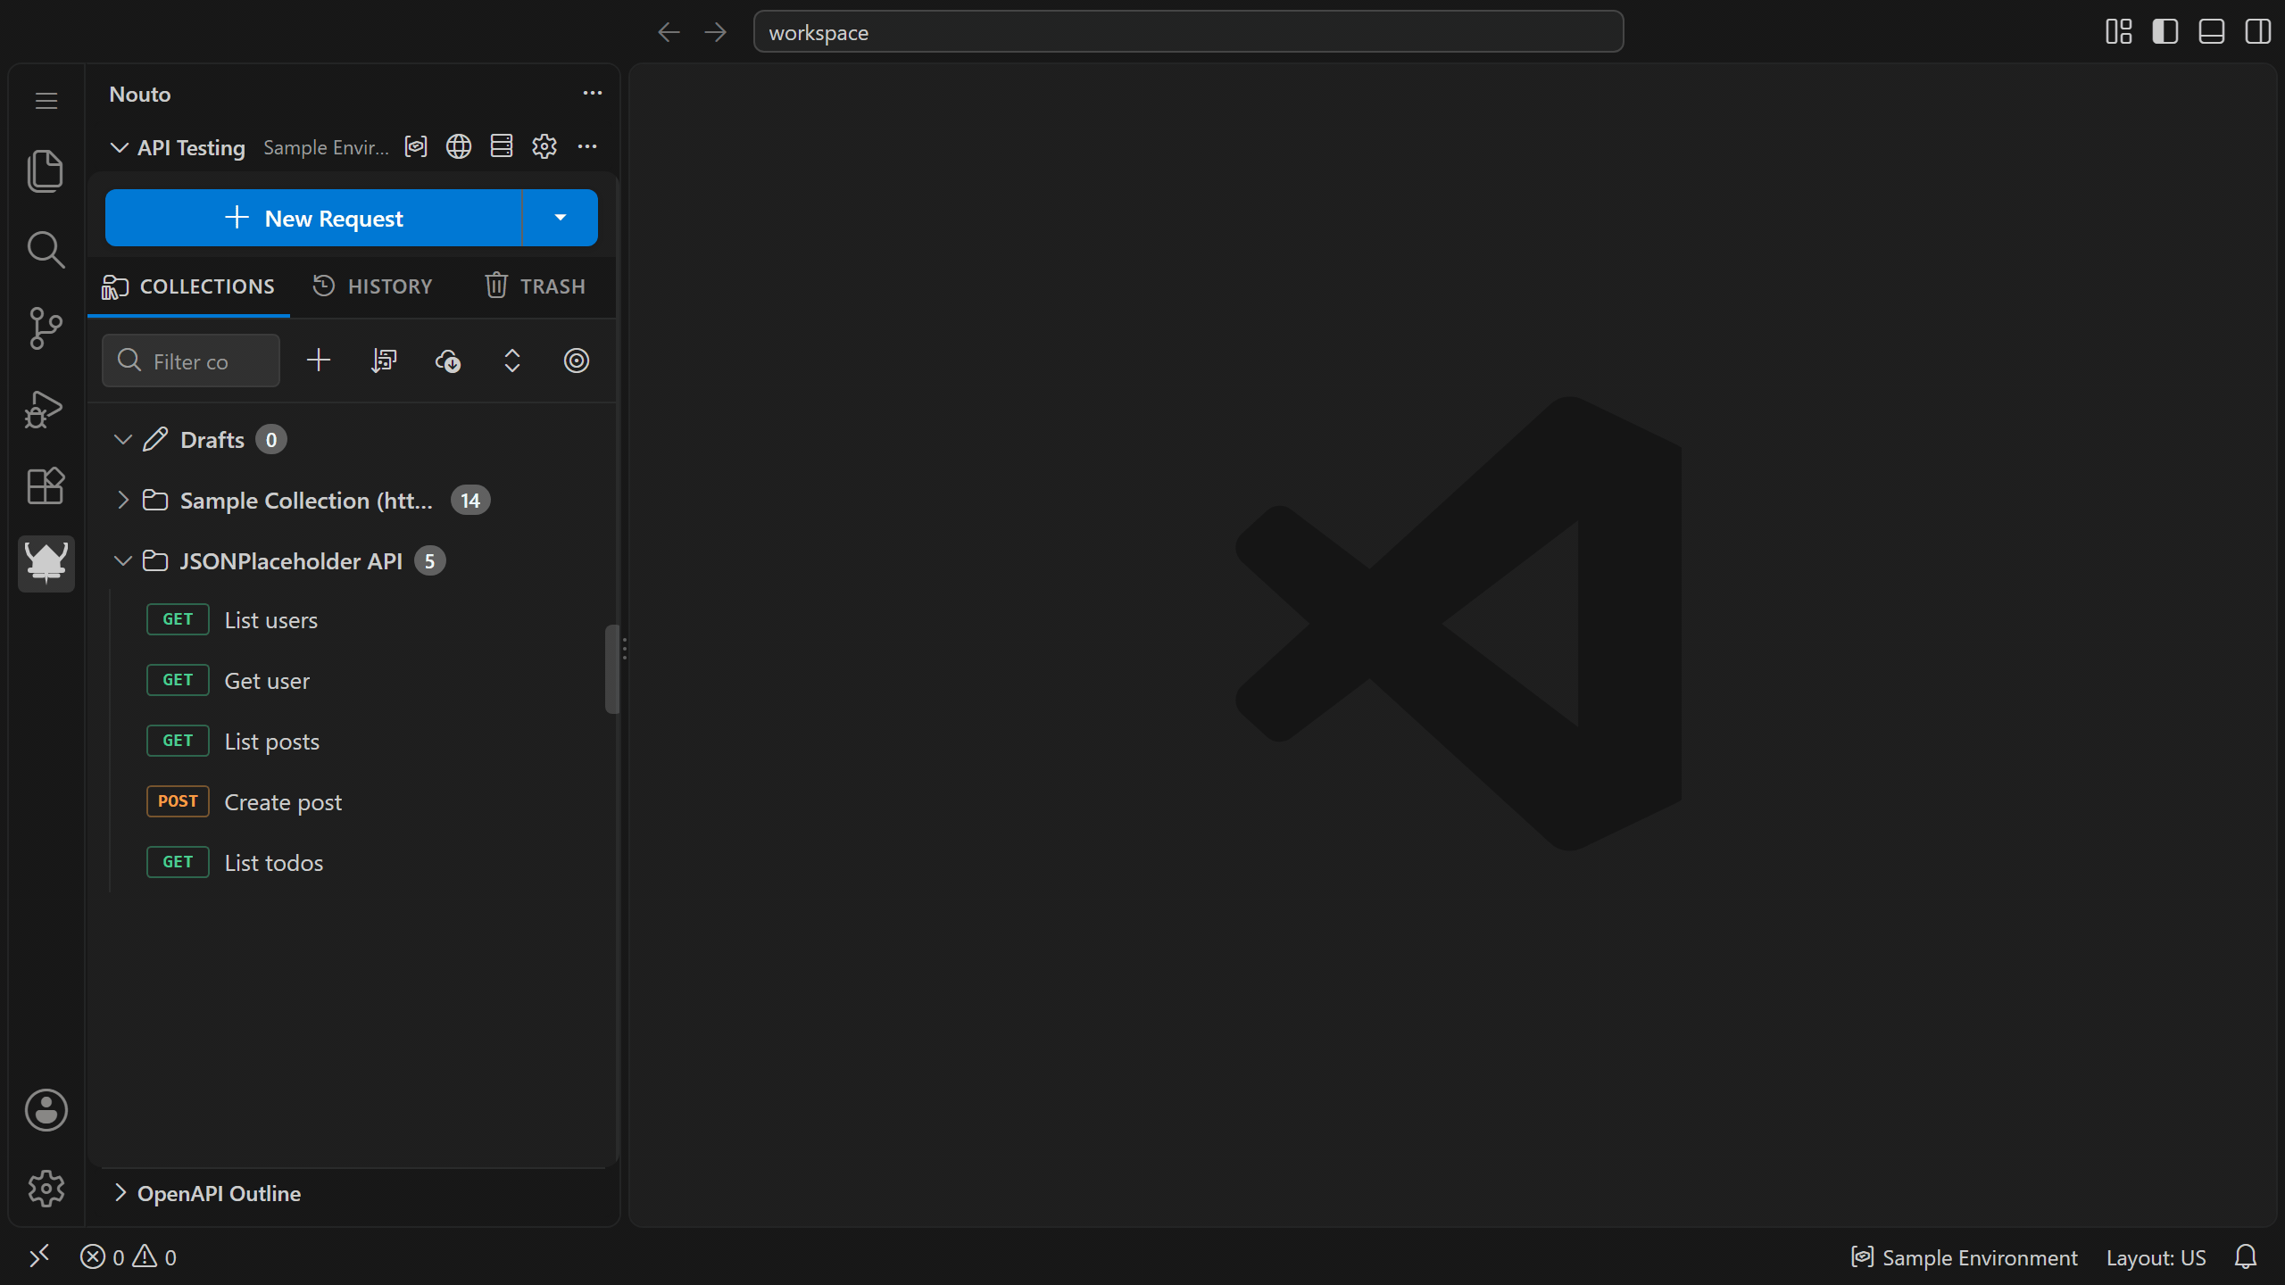Open notifications bell in the status bar
Viewport: 2285px width, 1285px height.
(x=2246, y=1257)
